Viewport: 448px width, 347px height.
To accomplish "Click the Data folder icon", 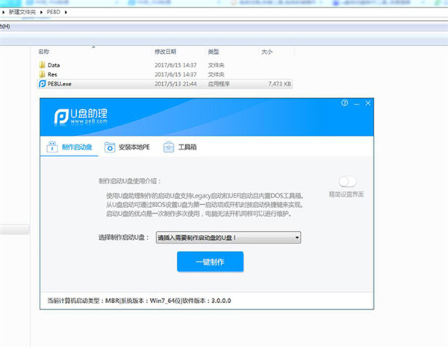I will coord(42,65).
